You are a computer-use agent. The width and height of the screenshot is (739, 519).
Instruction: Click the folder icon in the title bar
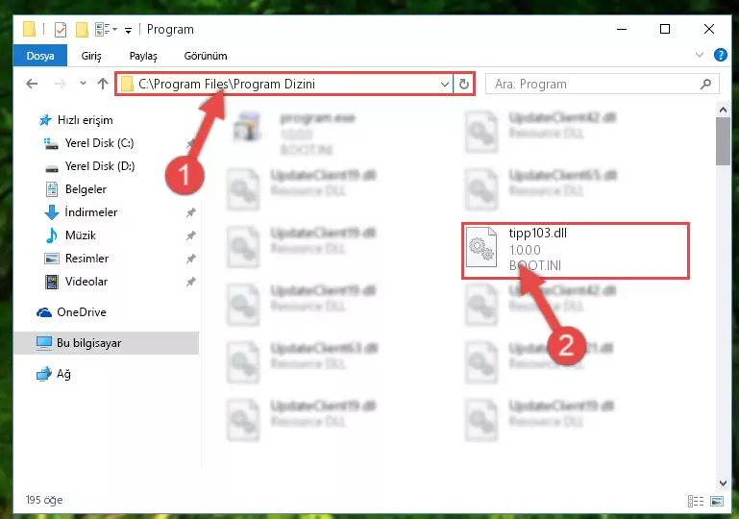(x=29, y=29)
